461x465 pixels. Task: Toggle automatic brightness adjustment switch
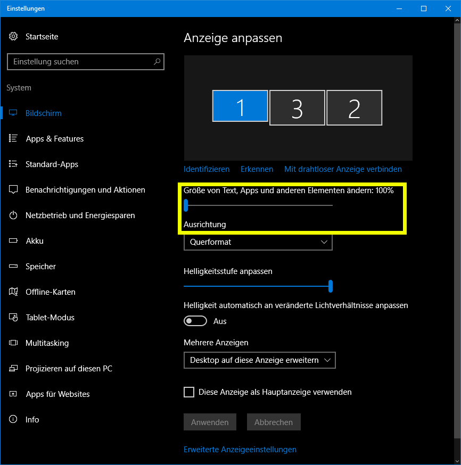tap(195, 321)
